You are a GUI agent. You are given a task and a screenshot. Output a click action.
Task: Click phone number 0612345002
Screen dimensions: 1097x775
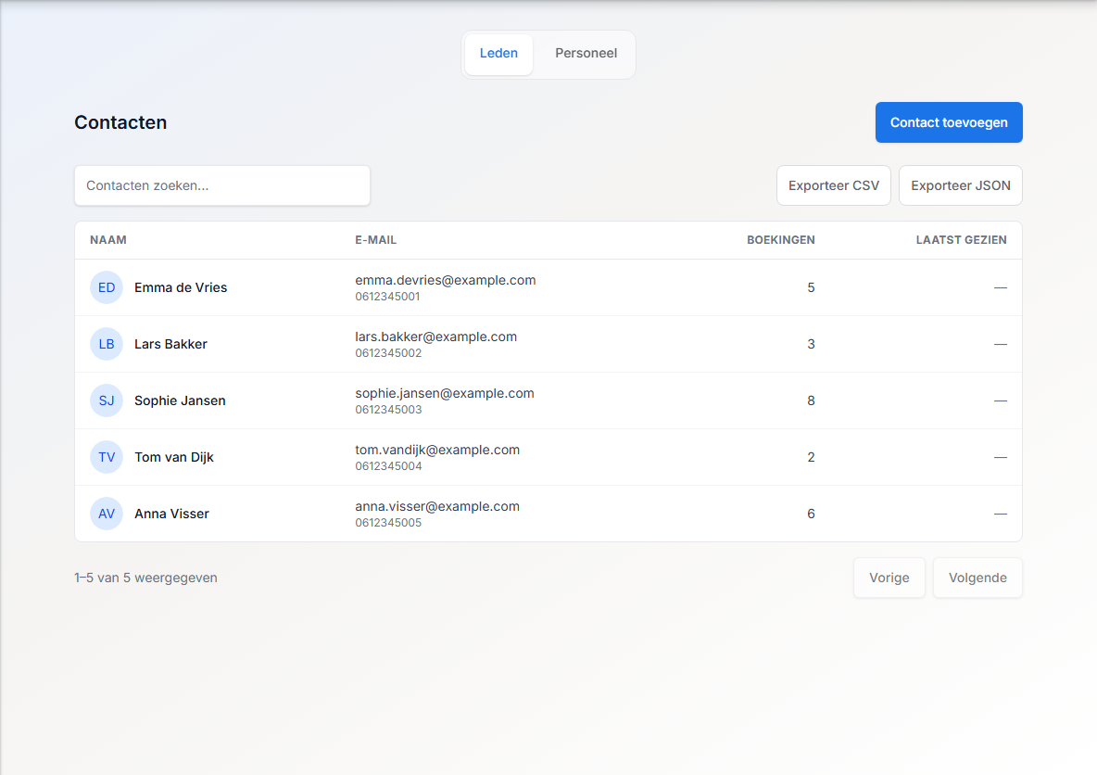coord(388,353)
